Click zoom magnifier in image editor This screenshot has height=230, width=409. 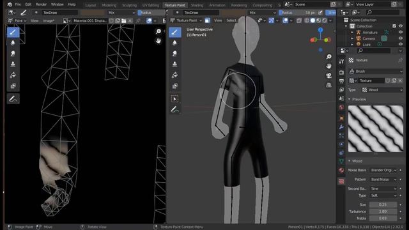tap(158, 31)
